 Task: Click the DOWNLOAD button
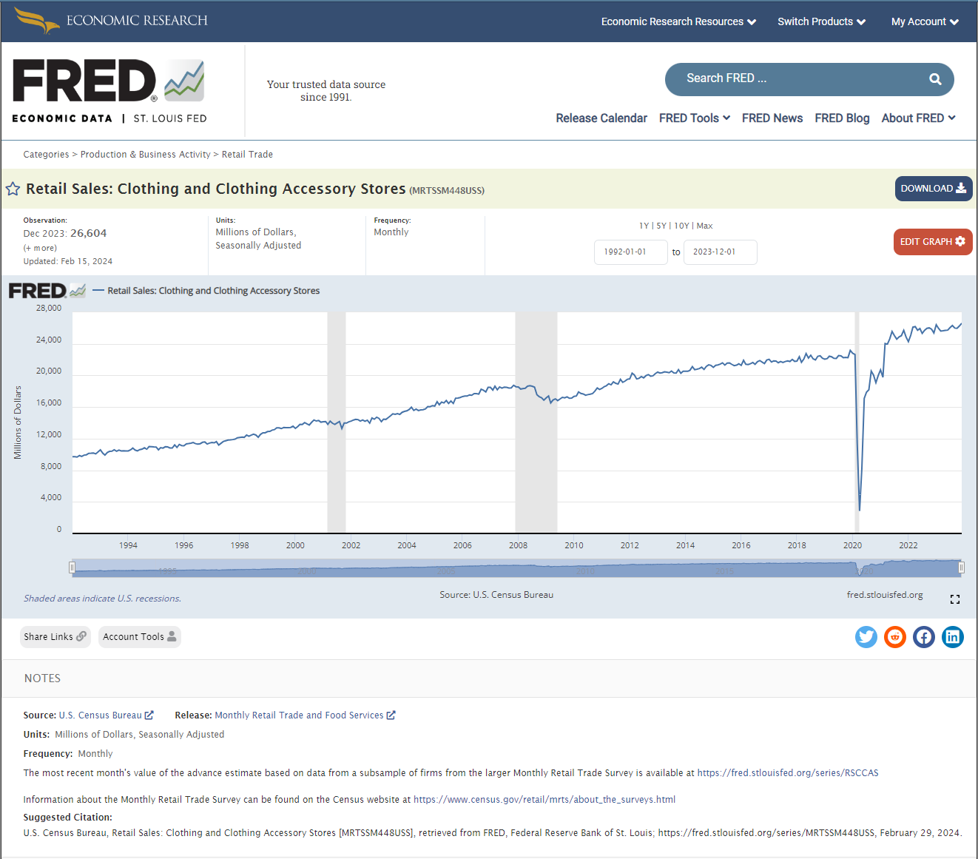tap(933, 189)
